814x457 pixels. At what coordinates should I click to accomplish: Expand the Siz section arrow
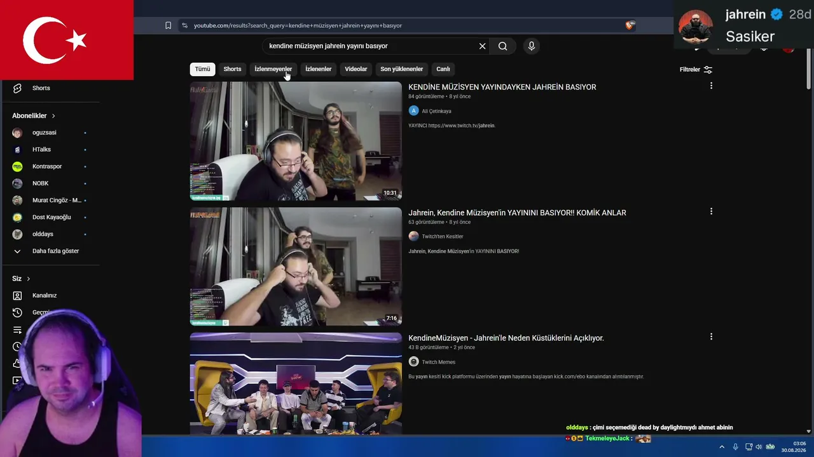[29, 279]
